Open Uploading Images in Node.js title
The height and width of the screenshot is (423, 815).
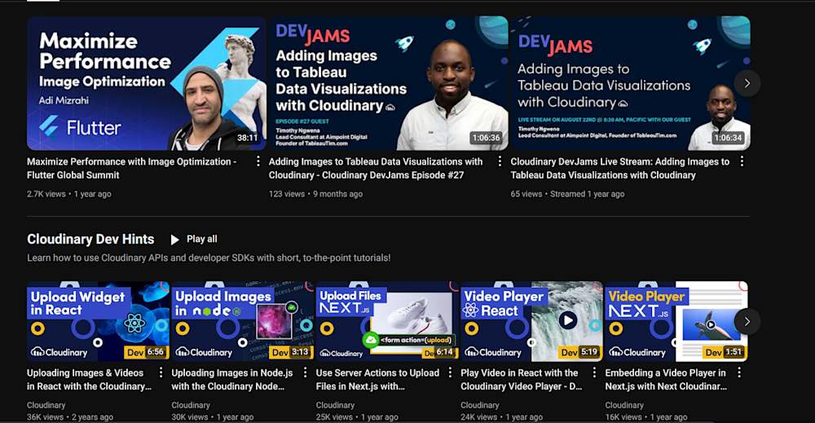tap(232, 379)
